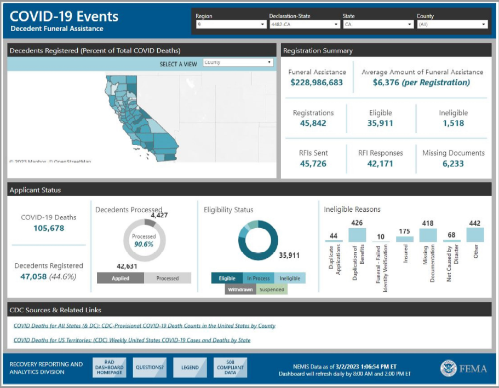Open the 508 Compliant Data button
The width and height of the screenshot is (499, 388).
click(x=230, y=368)
